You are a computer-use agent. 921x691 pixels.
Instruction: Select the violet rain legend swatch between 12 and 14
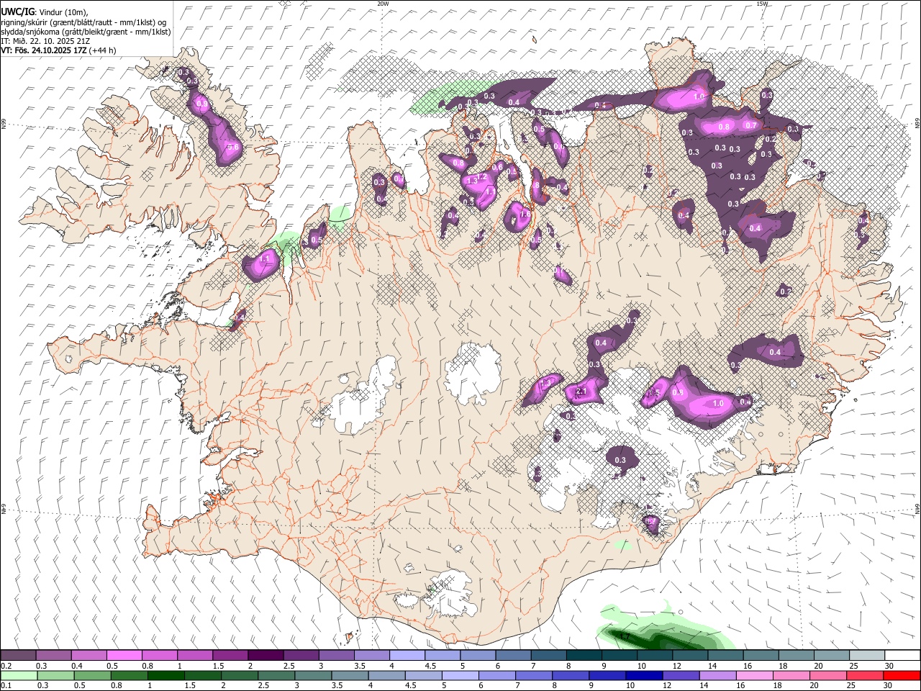[x=680, y=676]
